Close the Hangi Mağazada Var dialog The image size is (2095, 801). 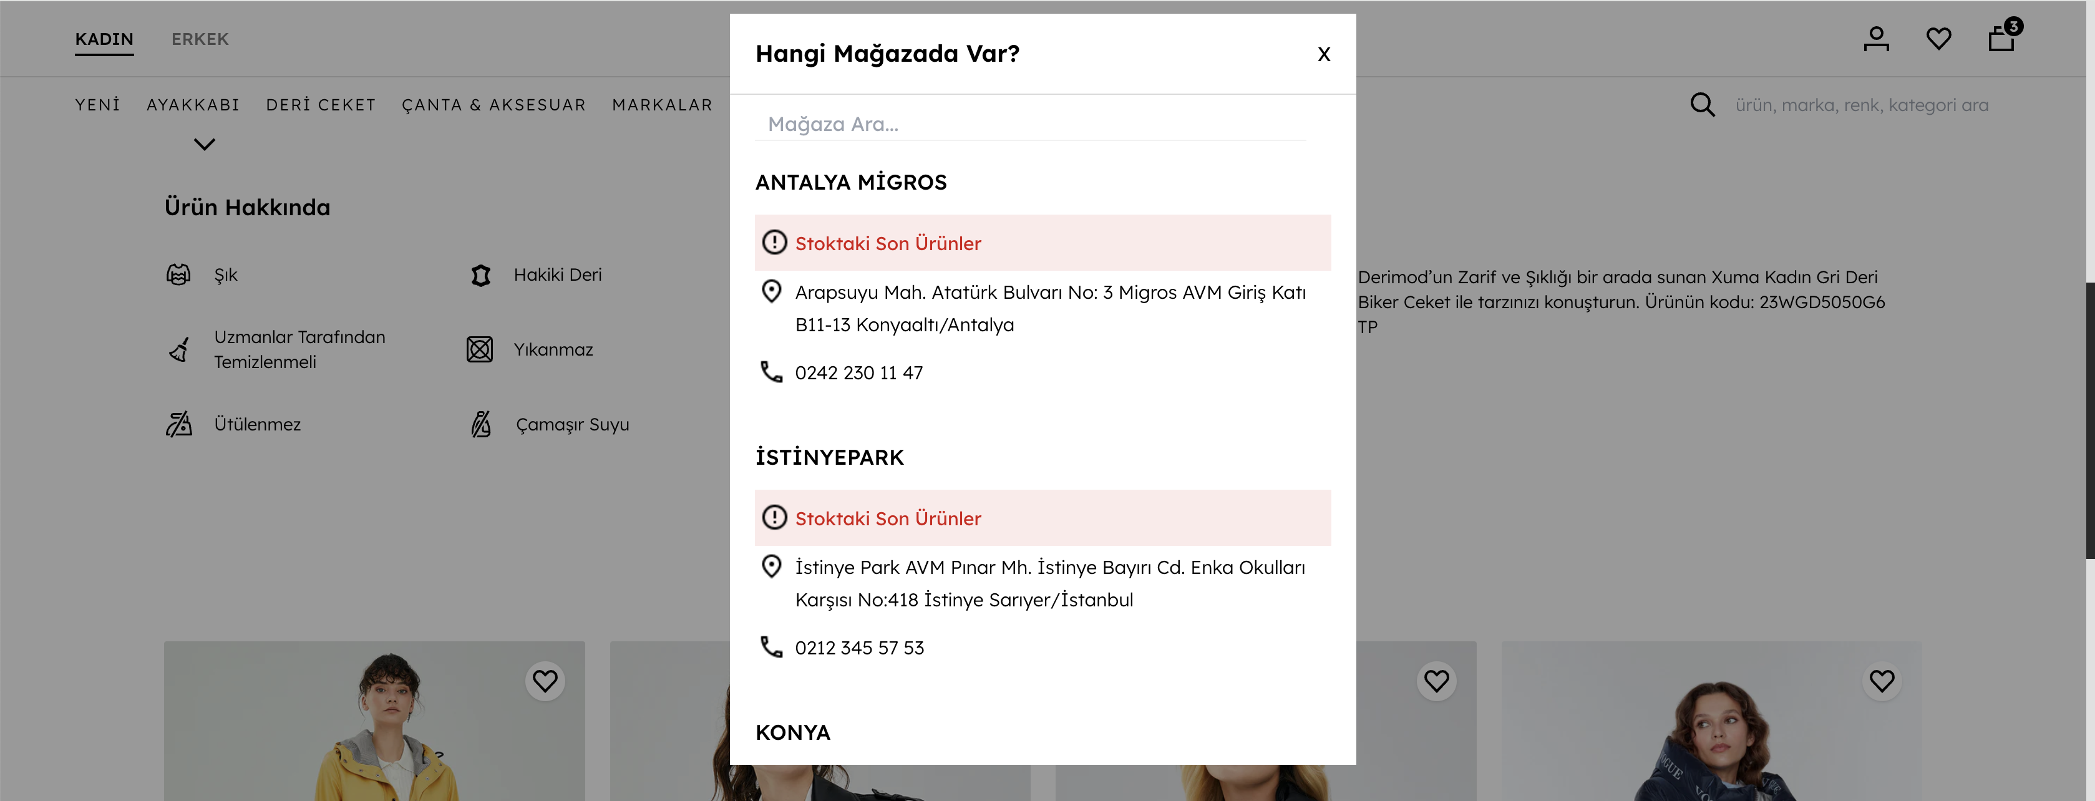coord(1323,54)
